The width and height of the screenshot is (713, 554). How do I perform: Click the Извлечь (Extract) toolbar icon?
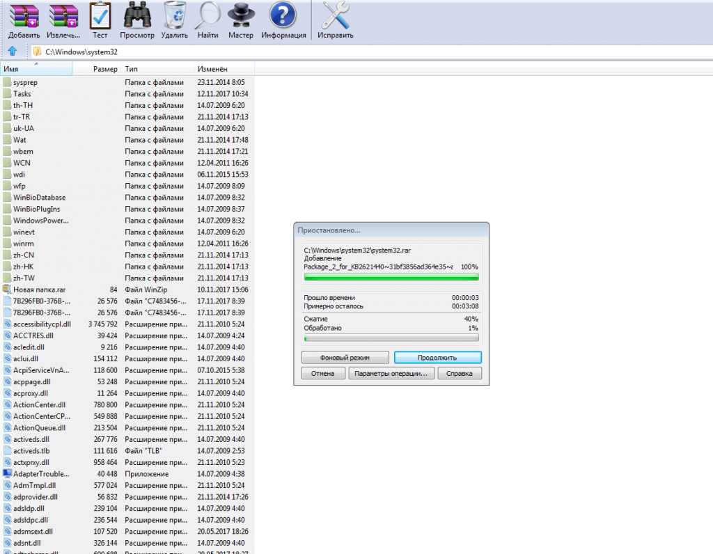[x=63, y=16]
